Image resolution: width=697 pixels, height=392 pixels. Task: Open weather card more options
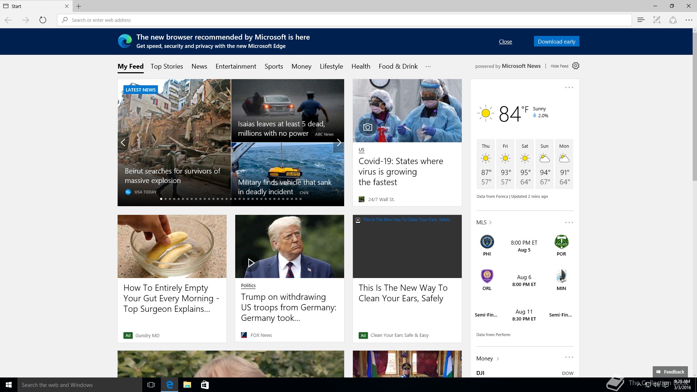point(569,87)
